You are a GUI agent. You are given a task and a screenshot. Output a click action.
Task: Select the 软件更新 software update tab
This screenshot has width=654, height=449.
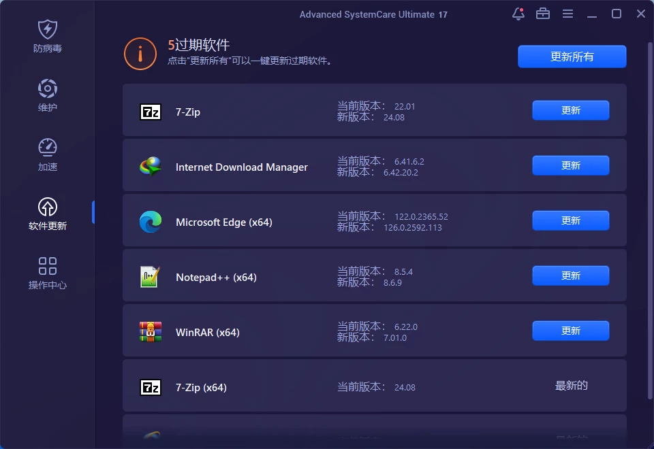pos(48,214)
